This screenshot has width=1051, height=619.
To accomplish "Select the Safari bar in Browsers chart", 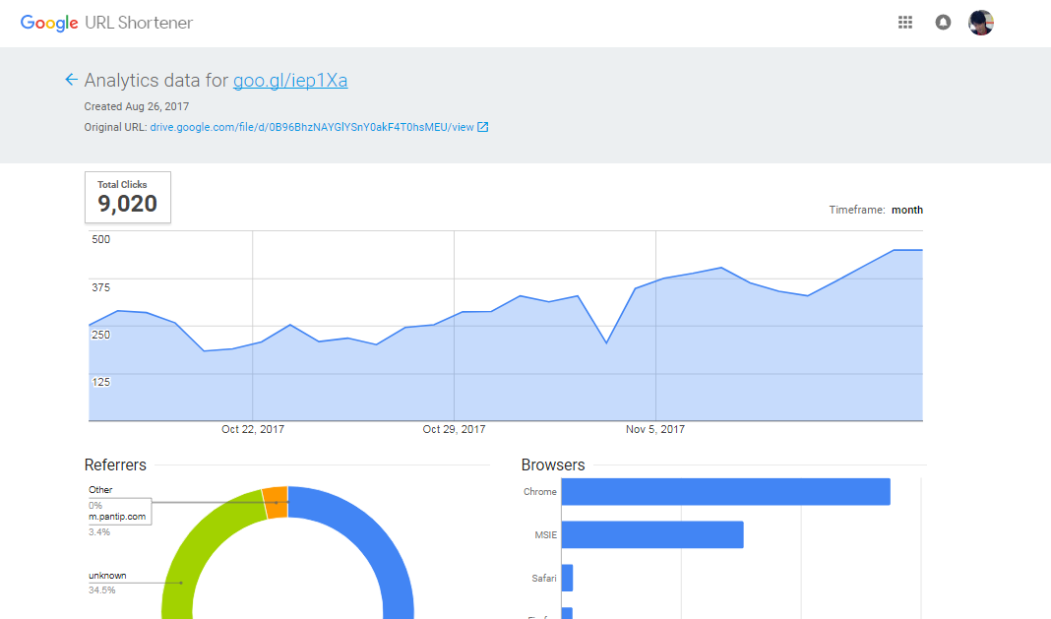I will coord(567,578).
